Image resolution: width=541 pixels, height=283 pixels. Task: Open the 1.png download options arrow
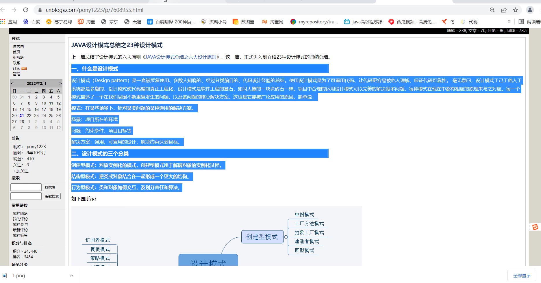[x=72, y=275]
